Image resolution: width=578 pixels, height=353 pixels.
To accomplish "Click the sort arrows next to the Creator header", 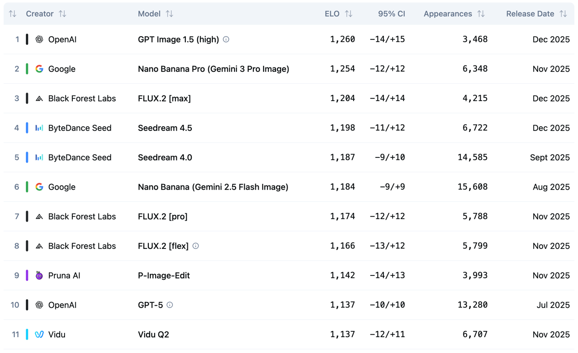I will pos(63,13).
